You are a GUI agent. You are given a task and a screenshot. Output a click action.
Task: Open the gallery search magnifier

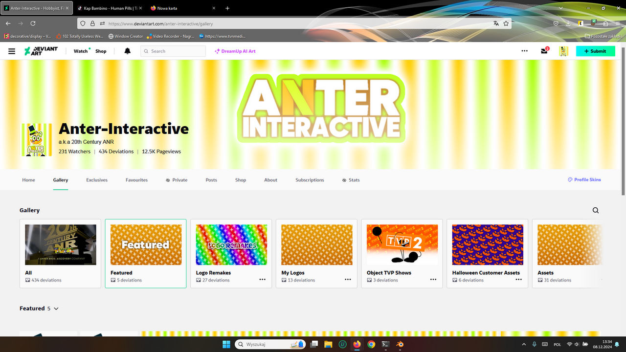[595, 210]
